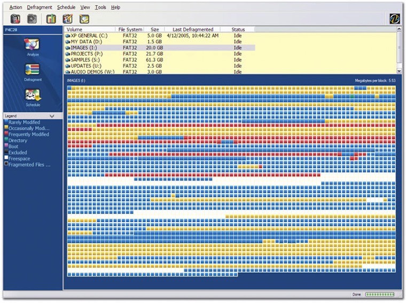Image resolution: width=406 pixels, height=303 pixels.
Task: Click the 5.0 GB size cell
Action: coord(154,36)
